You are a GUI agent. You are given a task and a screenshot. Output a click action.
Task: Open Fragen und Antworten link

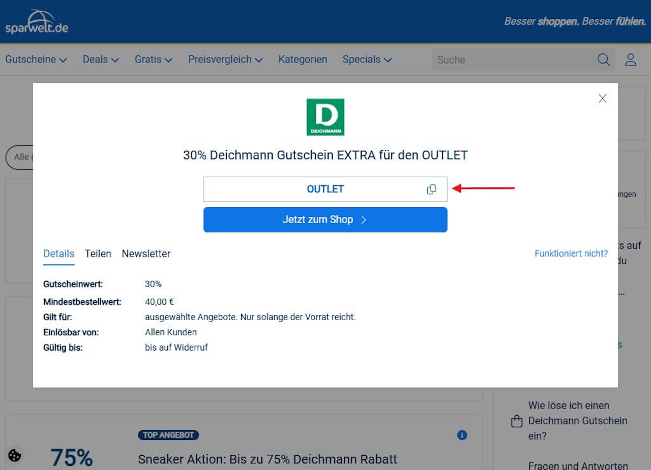578,465
